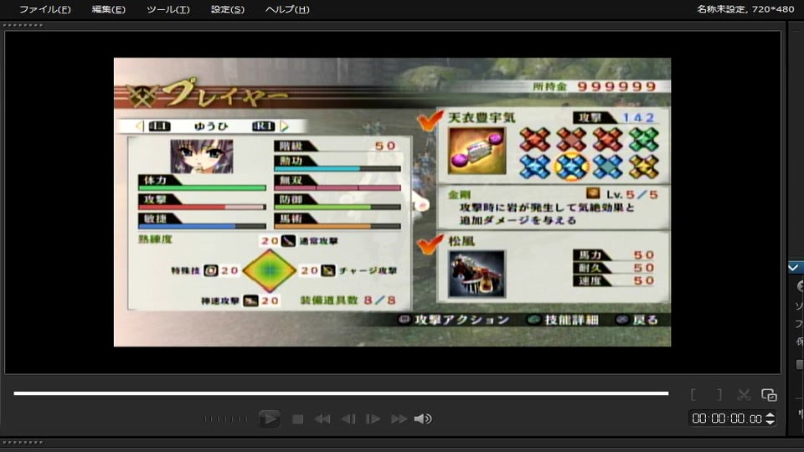Open the ヘルプ(H) menu

pos(287,9)
